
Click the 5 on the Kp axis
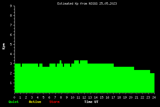(11, 44)
